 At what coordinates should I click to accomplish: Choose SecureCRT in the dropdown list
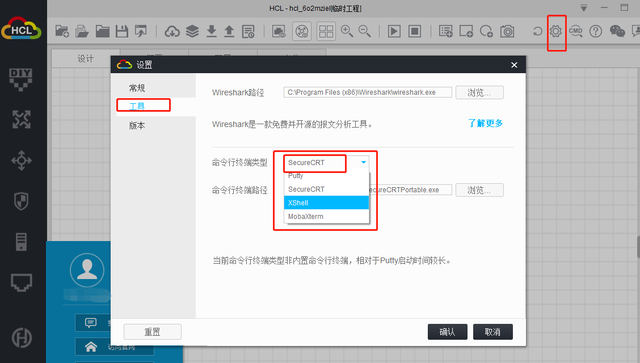pyautogui.click(x=326, y=189)
